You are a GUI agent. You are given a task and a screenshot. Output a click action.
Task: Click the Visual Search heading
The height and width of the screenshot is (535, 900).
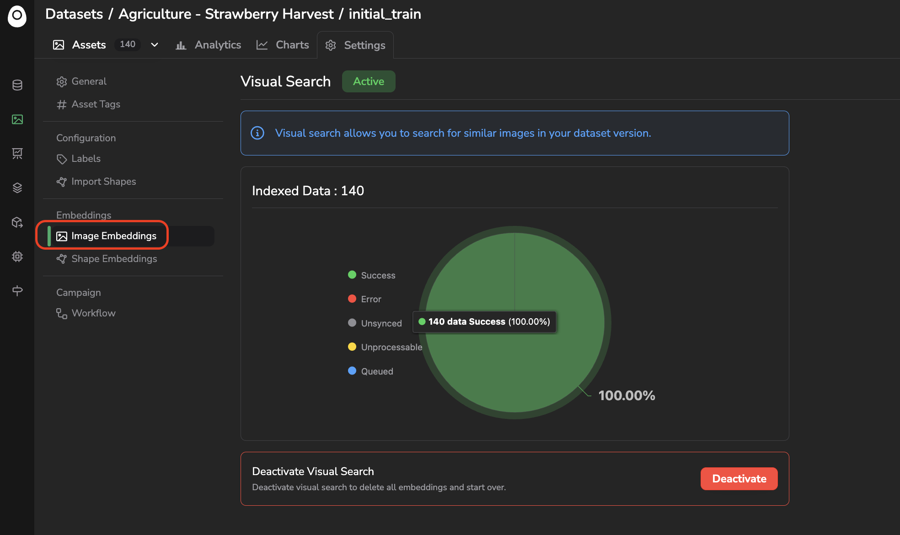coord(285,81)
